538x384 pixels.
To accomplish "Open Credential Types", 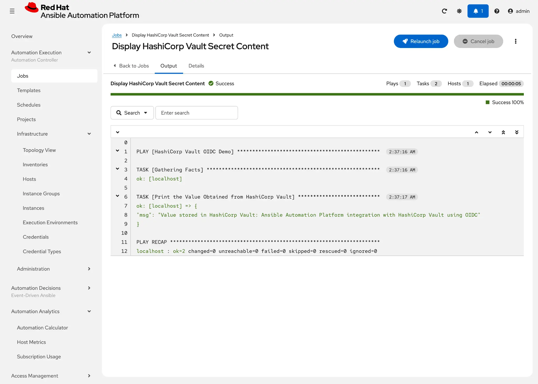I will pos(42,251).
